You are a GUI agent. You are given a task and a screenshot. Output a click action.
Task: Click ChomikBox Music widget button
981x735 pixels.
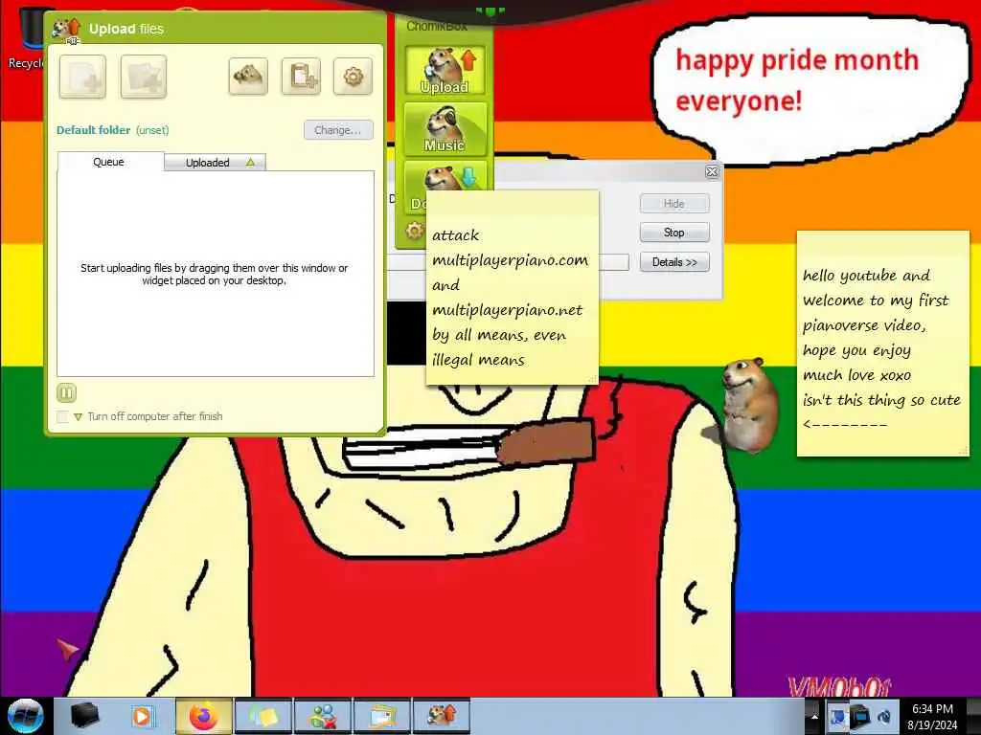tap(445, 129)
